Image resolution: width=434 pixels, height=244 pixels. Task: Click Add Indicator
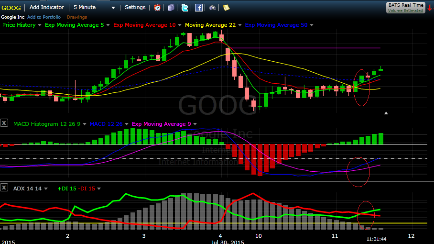(x=46, y=8)
